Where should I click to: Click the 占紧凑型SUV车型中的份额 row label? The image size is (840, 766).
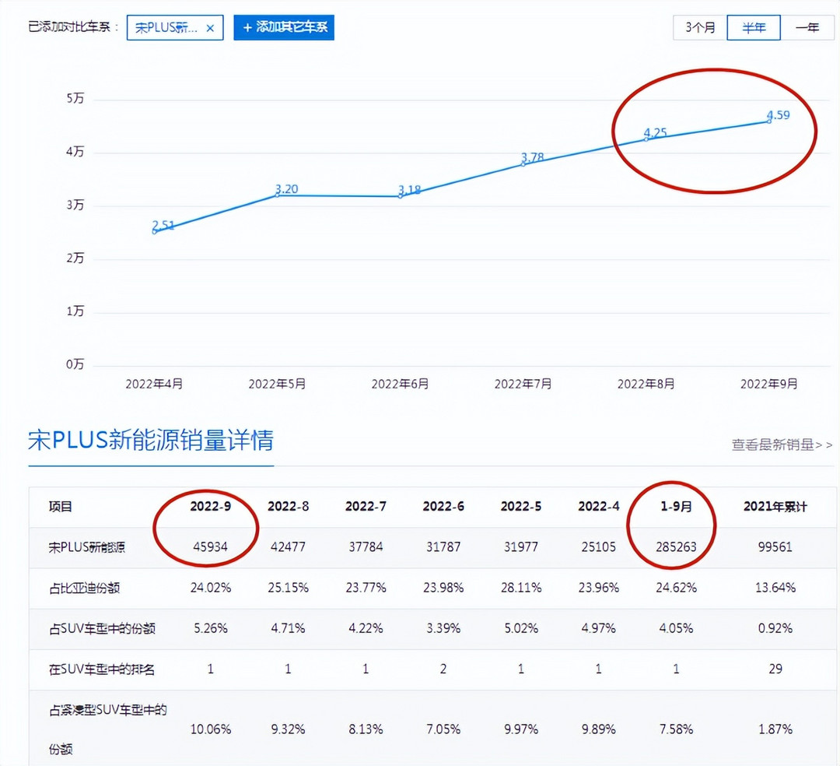(107, 729)
